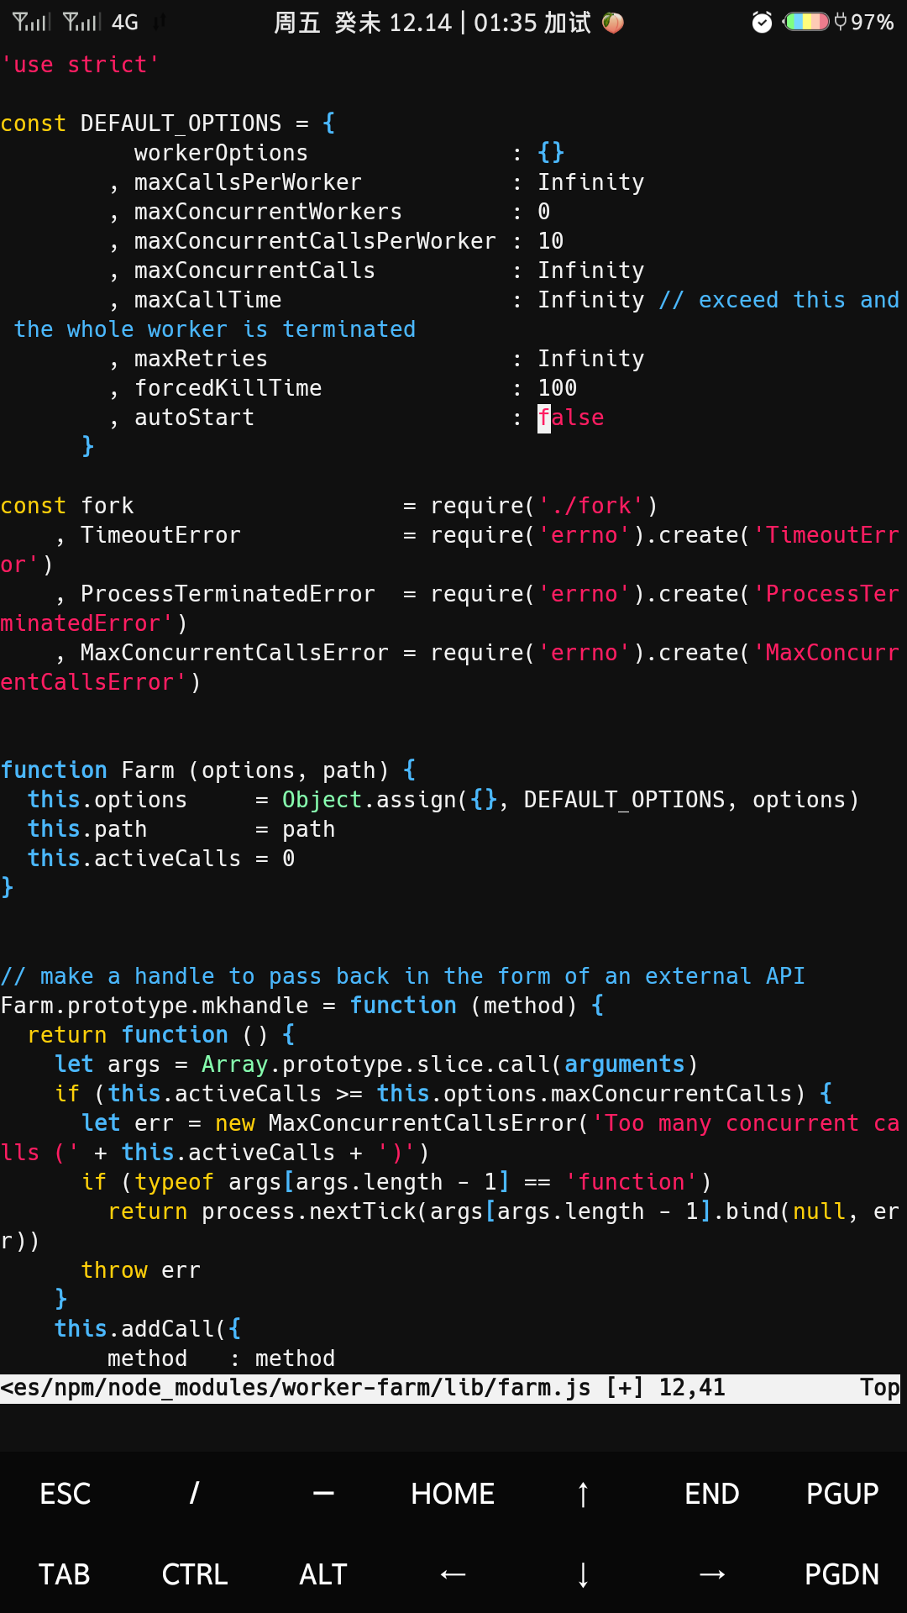The image size is (907, 1613).
Task: Tap the battery indicator in status bar
Action: (806, 23)
